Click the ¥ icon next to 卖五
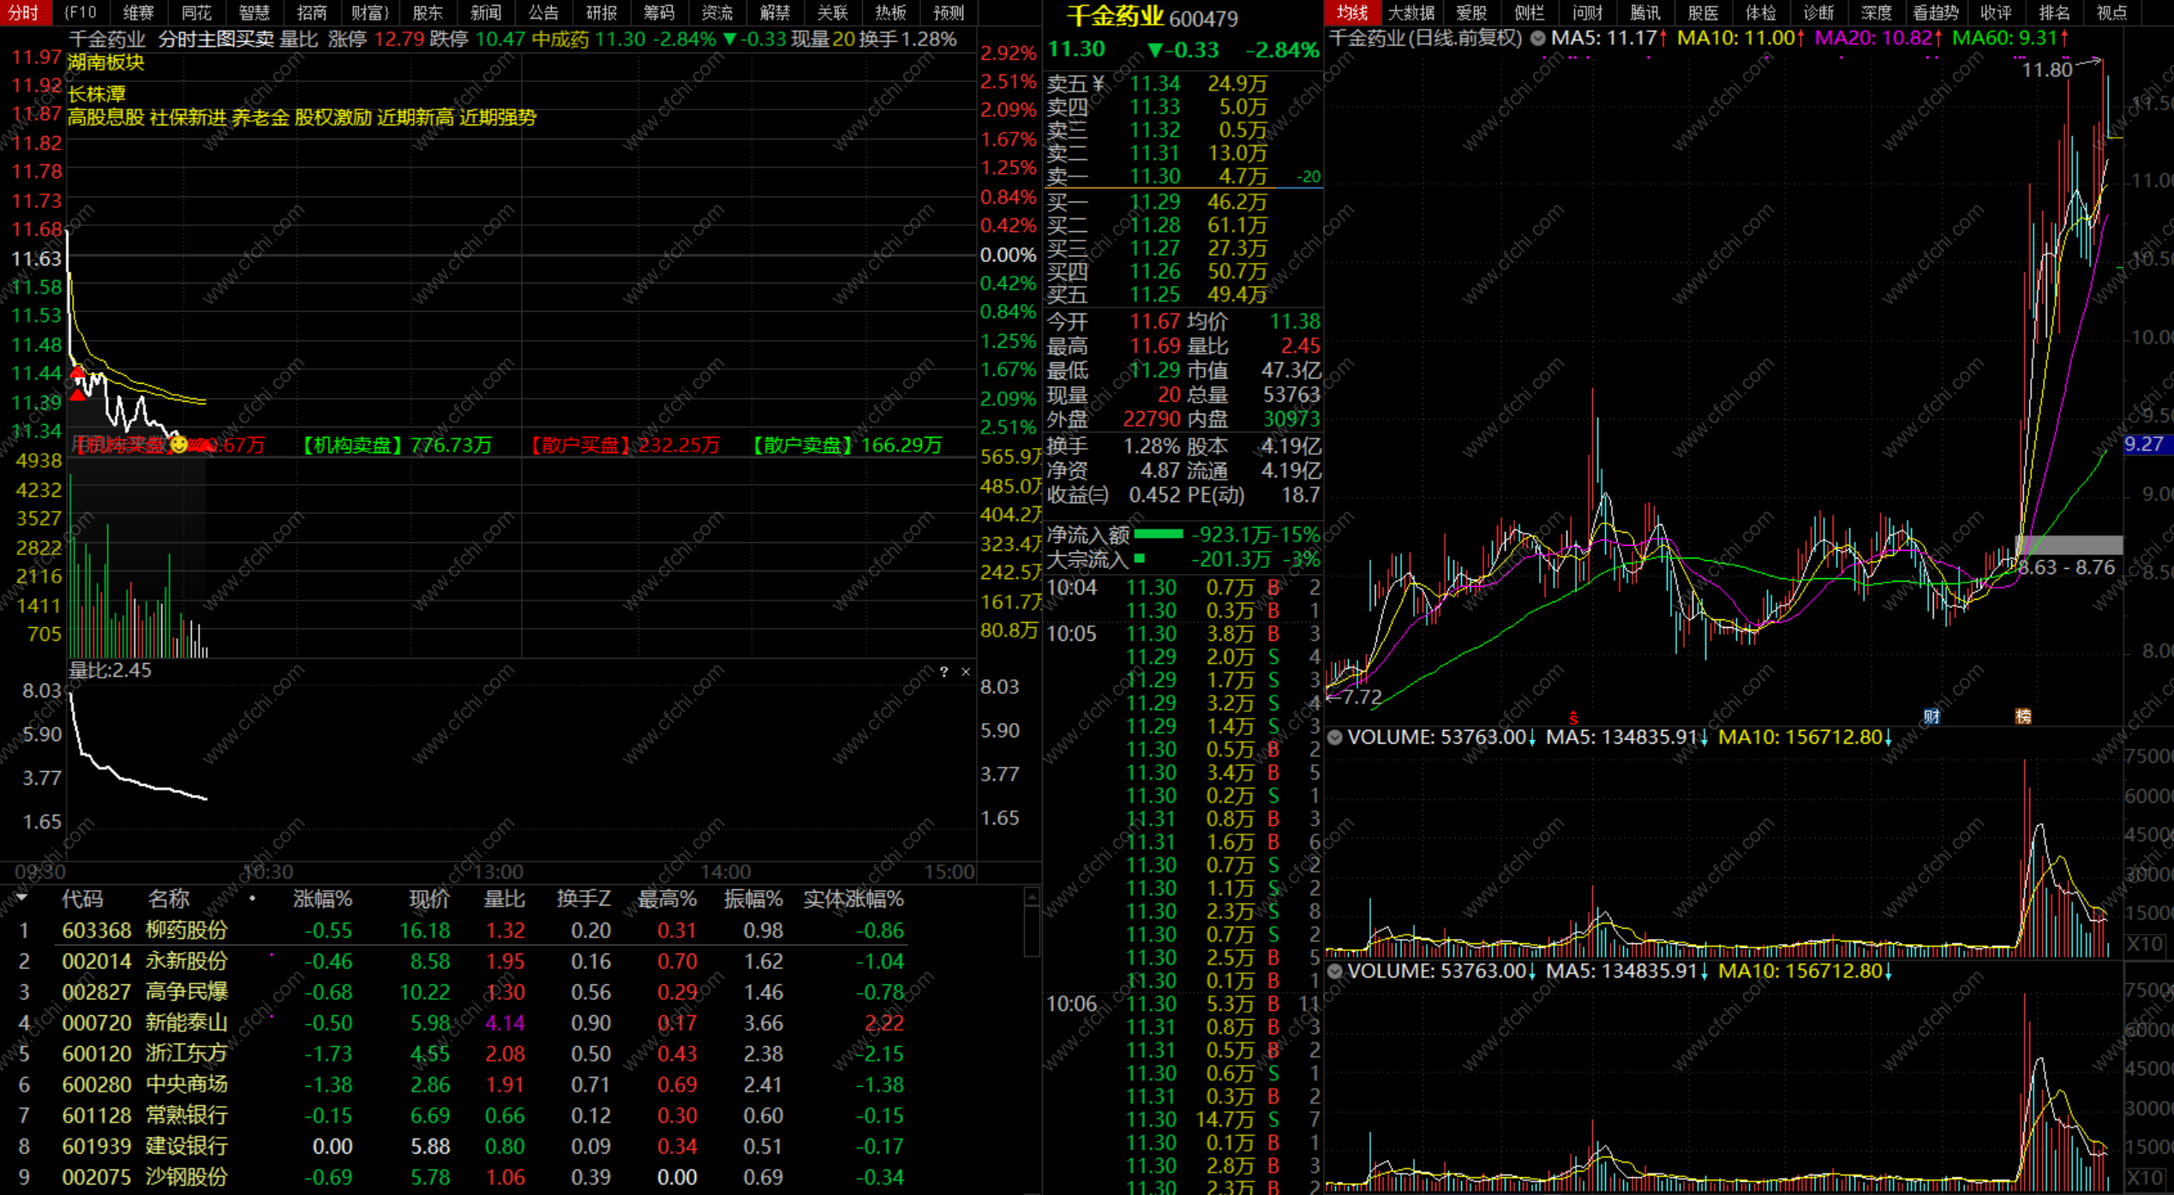Screen dimensions: 2174x1195 1099,83
